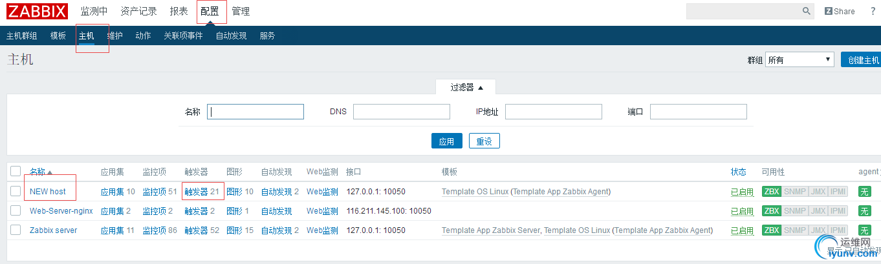Sort hosts by 状态 column header

pos(738,172)
